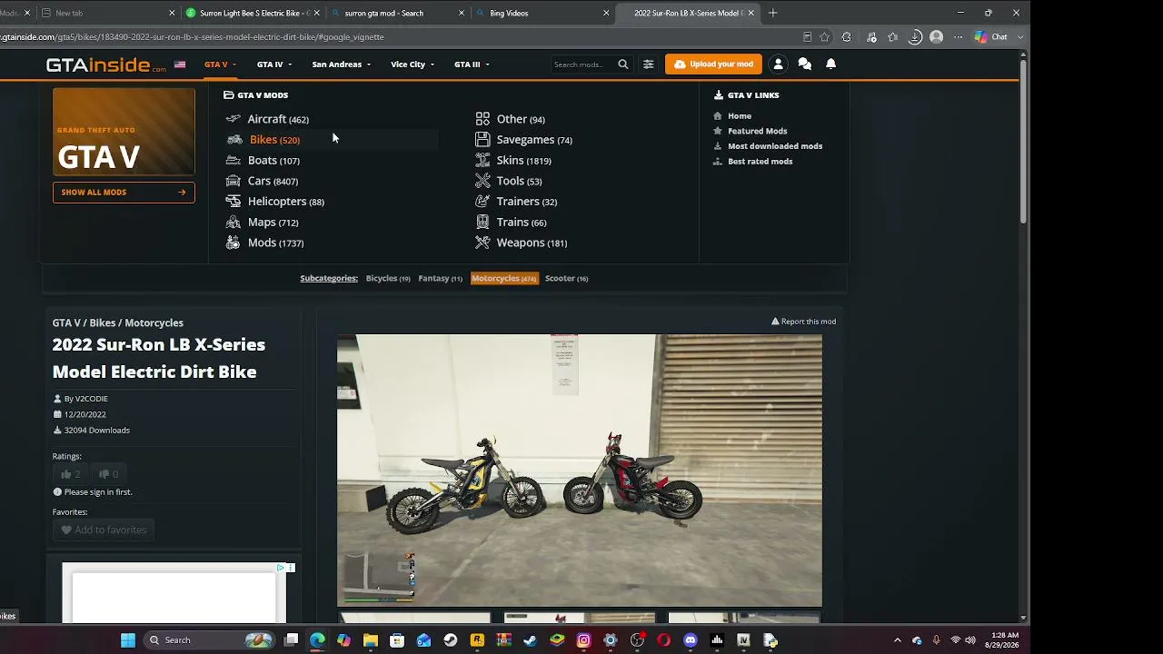Image resolution: width=1163 pixels, height=654 pixels.
Task: Open browser extensions puzzle icon
Action: 847,37
